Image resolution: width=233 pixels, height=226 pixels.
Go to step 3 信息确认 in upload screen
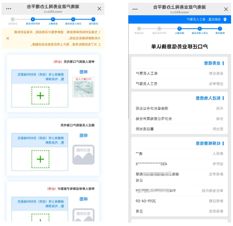(53, 21)
